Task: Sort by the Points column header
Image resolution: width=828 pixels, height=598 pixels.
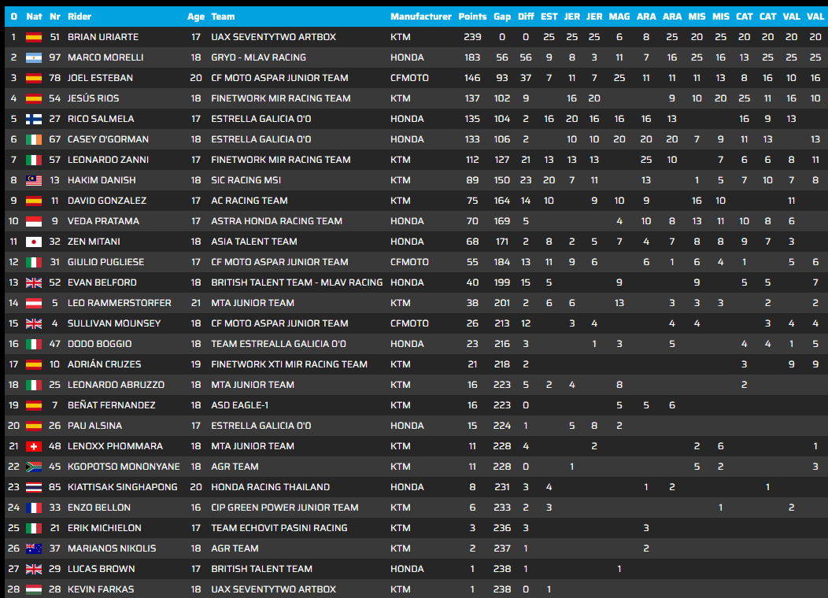Action: click(472, 17)
